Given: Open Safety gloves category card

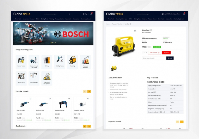Looking at the screenshot, I should (x=47, y=62).
